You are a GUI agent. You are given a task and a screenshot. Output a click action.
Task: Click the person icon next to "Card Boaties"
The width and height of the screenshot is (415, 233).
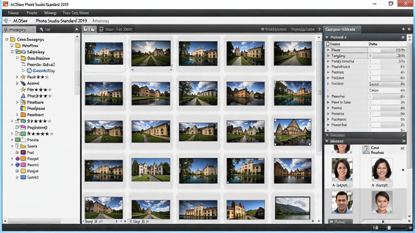click(366, 150)
